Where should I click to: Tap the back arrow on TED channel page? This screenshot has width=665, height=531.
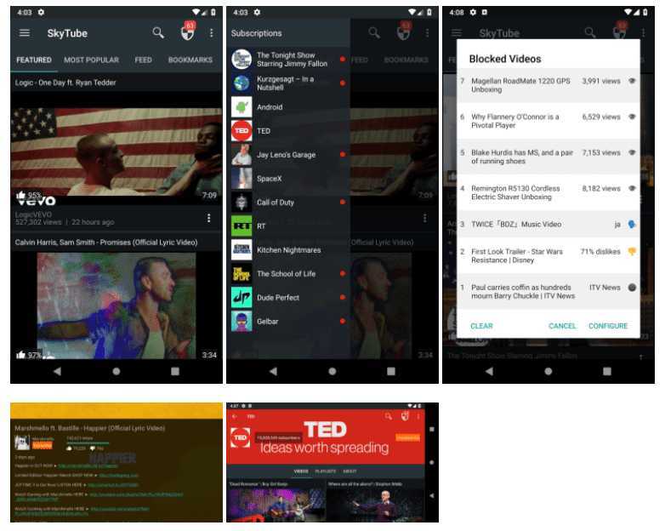pyautogui.click(x=235, y=416)
